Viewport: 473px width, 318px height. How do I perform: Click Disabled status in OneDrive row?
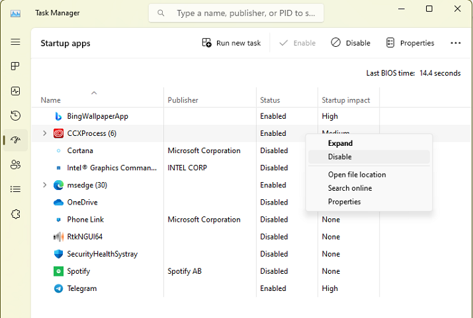274,202
